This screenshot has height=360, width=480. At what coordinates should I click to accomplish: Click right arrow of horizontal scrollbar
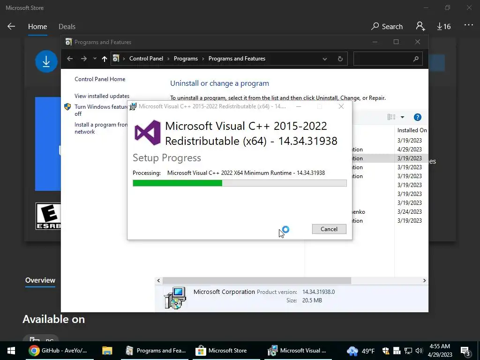(x=424, y=280)
